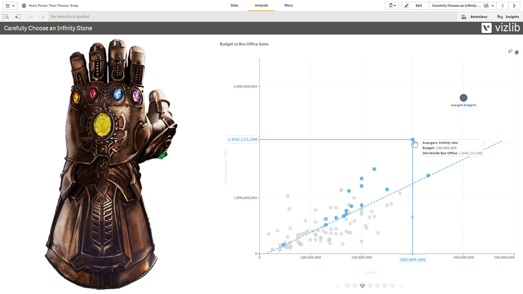The width and height of the screenshot is (523, 294).
Task: Open the Selections tool
Action: [x=474, y=17]
